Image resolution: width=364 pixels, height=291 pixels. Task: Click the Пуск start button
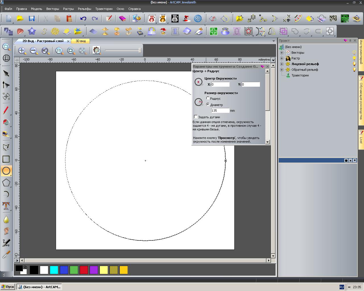pyautogui.click(x=8, y=287)
